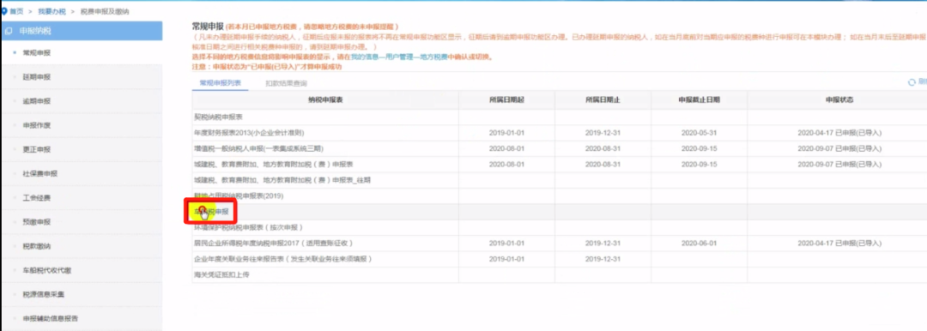Open 预缴申报 sidebar item
The width and height of the screenshot is (927, 331).
tap(37, 222)
